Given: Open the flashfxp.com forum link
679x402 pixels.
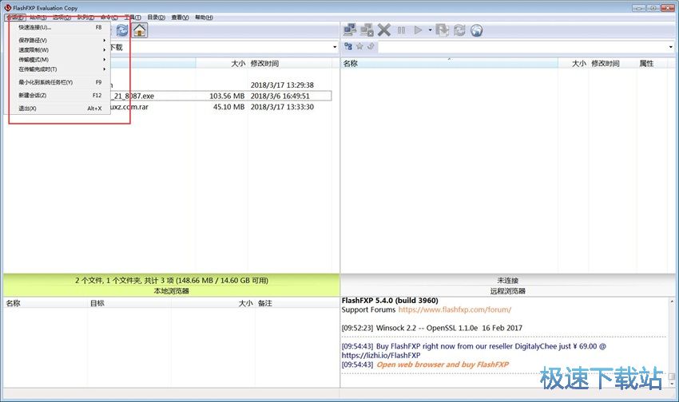Looking at the screenshot, I should (x=455, y=309).
